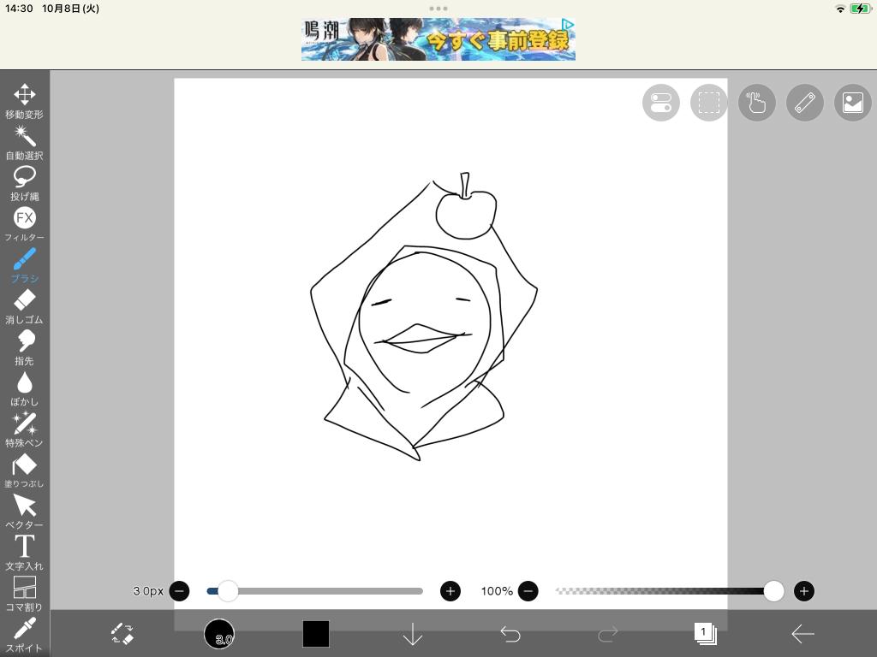This screenshot has width=877, height=657.
Task: Increase brush size with plus button
Action: point(450,591)
